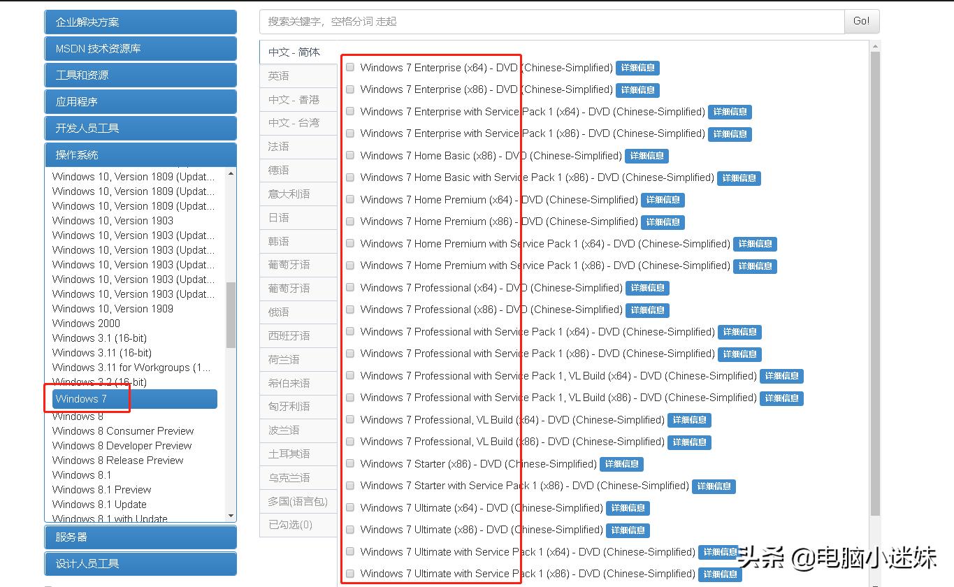The height and width of the screenshot is (587, 954).
Task: Select Windows 8.1 in the OS list
Action: (82, 475)
